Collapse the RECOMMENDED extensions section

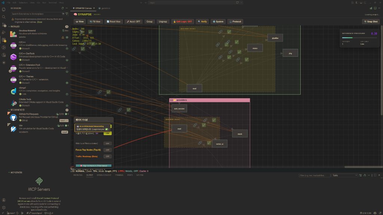(x=9, y=110)
